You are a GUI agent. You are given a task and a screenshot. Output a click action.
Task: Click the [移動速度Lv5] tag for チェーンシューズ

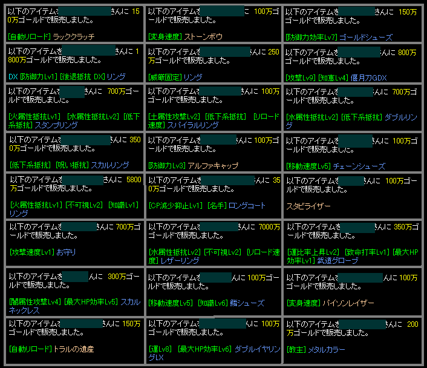tap(308, 166)
